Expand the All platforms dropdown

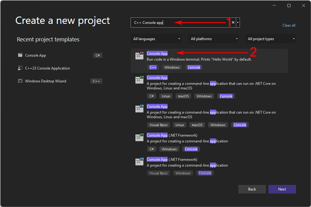click(214, 39)
